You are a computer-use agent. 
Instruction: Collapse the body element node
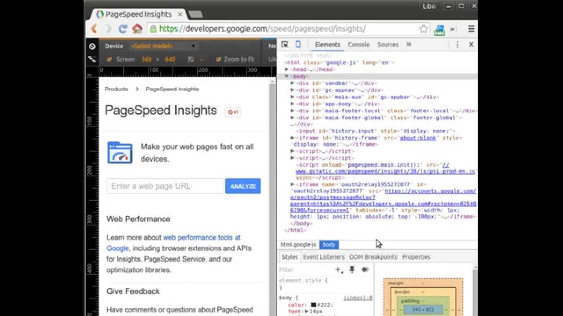[287, 76]
